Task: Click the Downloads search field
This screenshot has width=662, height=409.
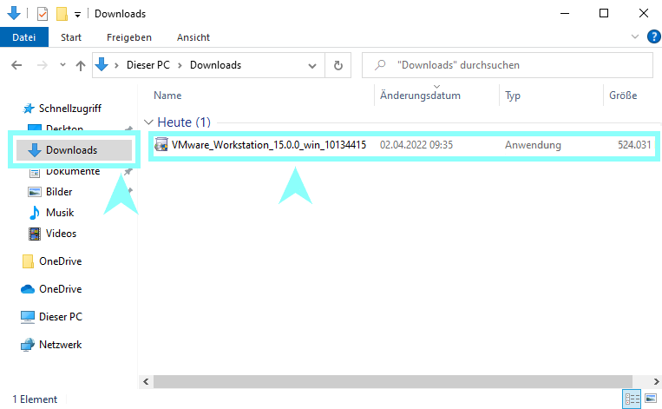Action: pos(508,65)
